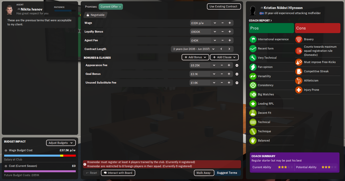Open the Goal Bonus value dropdown

coord(214,74)
